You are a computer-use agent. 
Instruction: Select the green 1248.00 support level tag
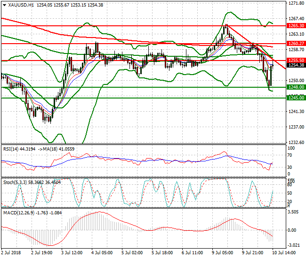[x=296, y=87]
